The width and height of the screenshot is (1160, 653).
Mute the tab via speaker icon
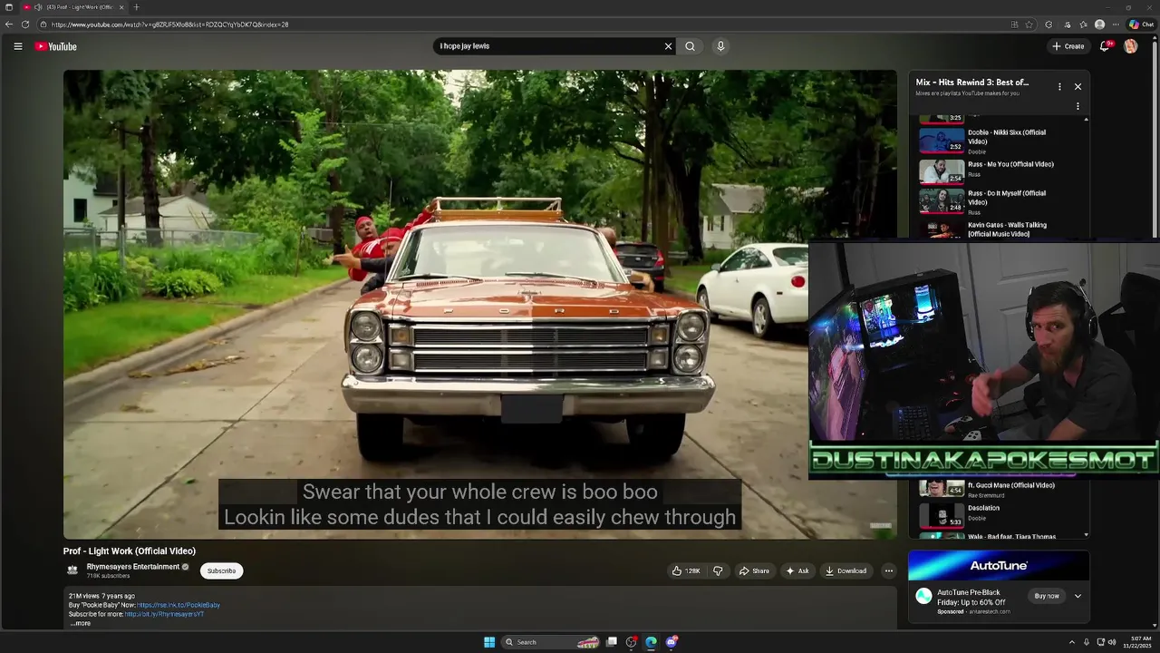point(38,7)
